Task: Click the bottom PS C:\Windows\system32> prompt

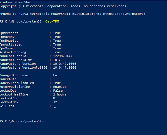Action: point(22,121)
